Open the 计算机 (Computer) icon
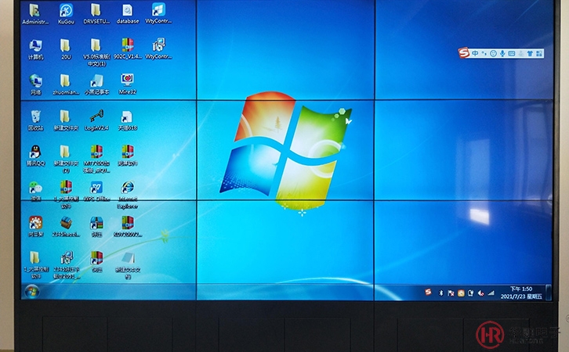This screenshot has height=352, width=569. point(35,49)
